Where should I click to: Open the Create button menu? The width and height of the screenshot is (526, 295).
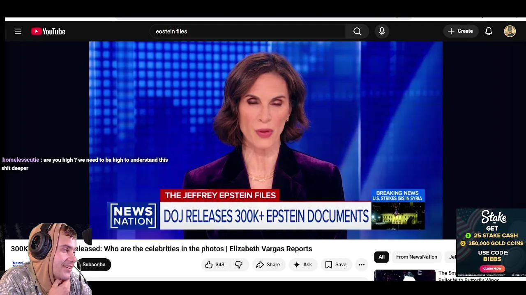pos(460,31)
